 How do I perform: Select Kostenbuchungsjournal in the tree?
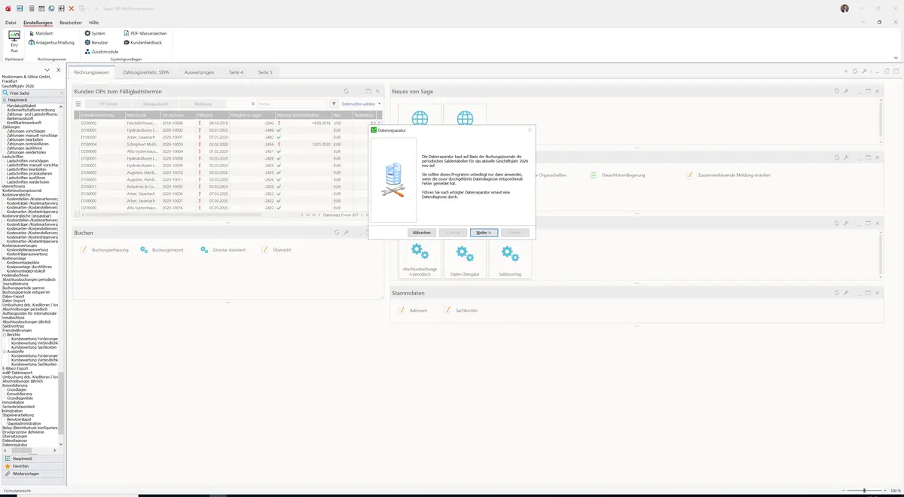click(21, 191)
